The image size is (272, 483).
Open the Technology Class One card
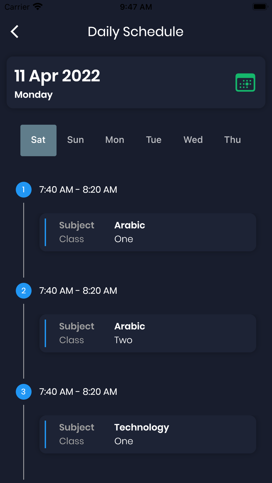click(x=148, y=434)
